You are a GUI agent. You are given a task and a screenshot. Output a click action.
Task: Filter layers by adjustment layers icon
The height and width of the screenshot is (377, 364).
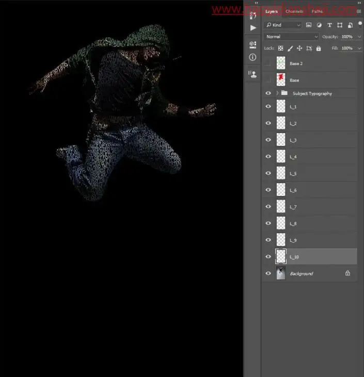(x=319, y=25)
